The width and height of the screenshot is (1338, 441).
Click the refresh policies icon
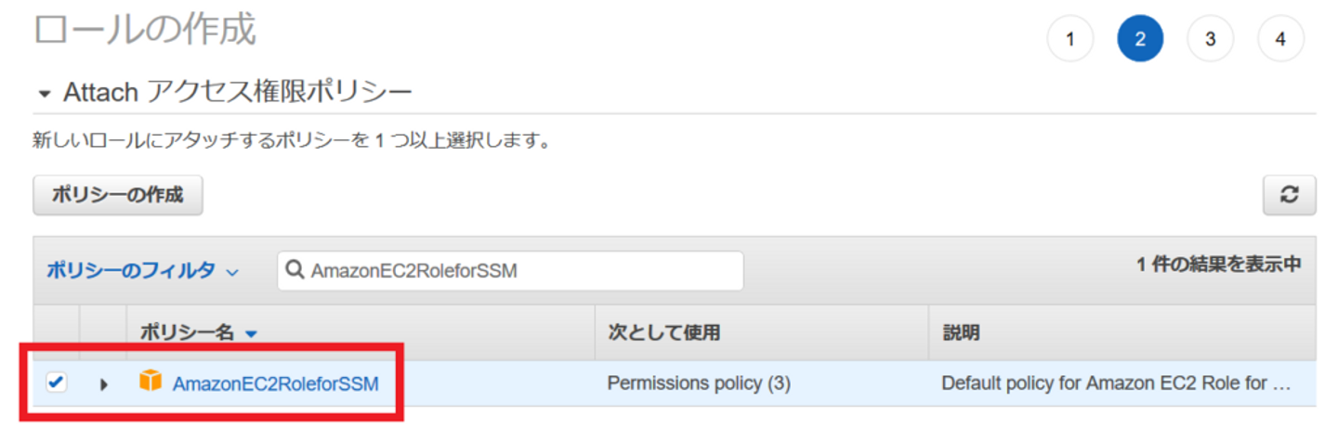click(1289, 196)
